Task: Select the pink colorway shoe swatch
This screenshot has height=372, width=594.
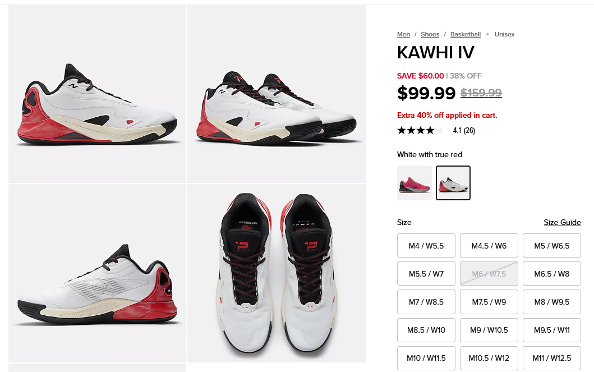Action: 415,183
